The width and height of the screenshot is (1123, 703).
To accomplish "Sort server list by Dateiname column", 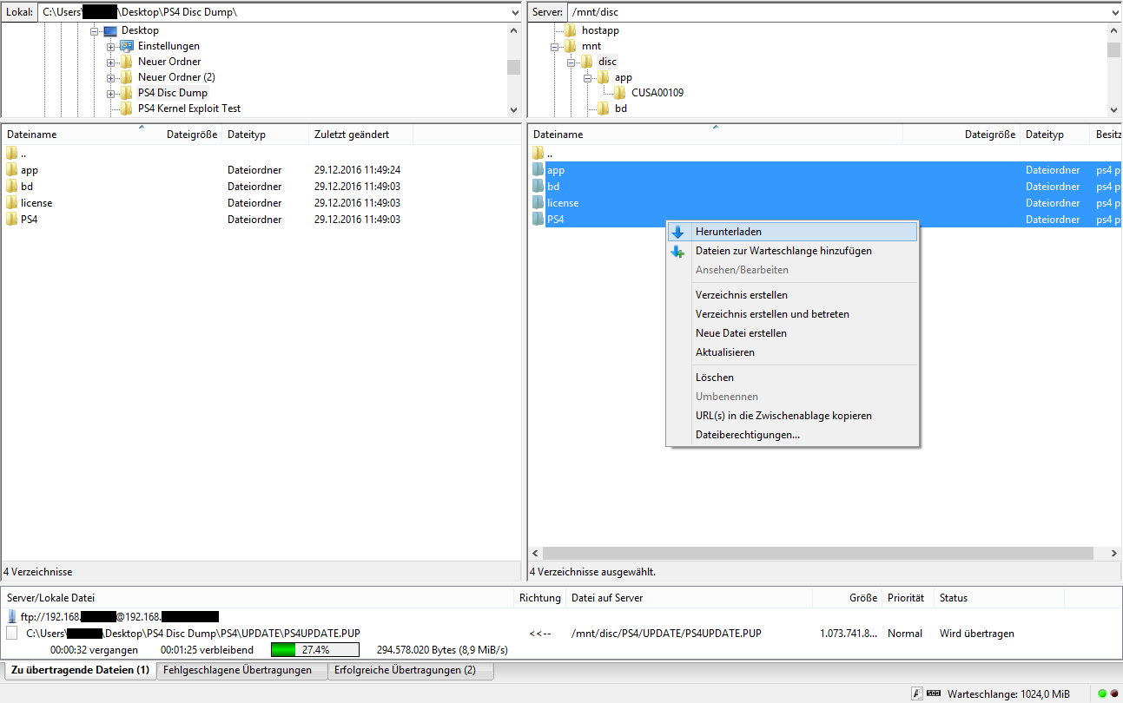I will coord(716,135).
